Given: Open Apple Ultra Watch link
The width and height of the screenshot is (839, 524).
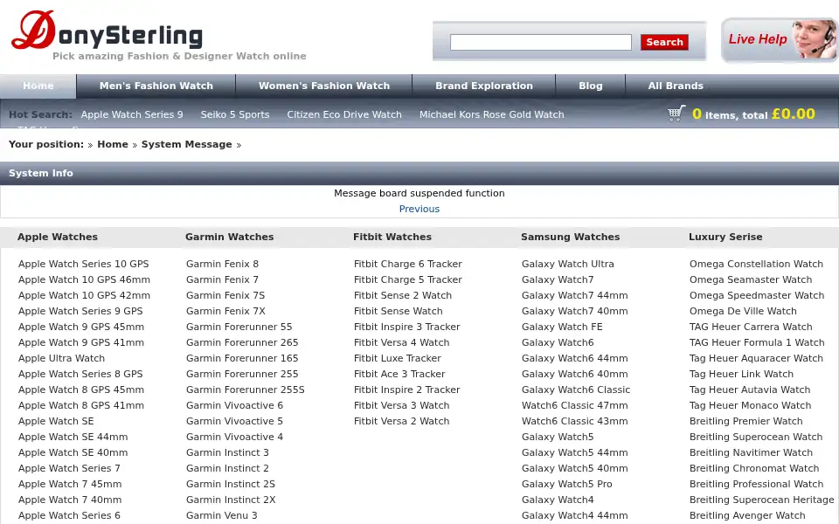Looking at the screenshot, I should [61, 358].
